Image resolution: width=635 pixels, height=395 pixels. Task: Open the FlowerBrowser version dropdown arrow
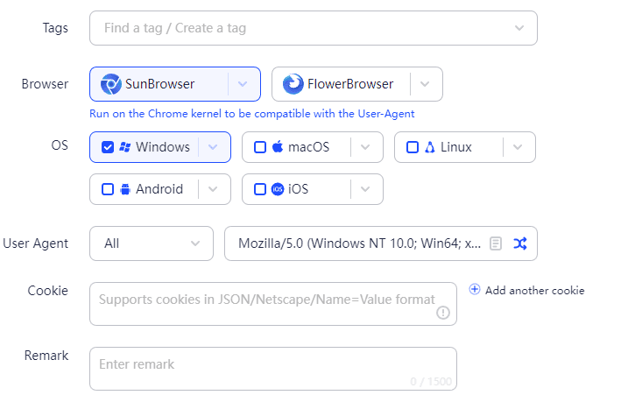click(x=425, y=84)
